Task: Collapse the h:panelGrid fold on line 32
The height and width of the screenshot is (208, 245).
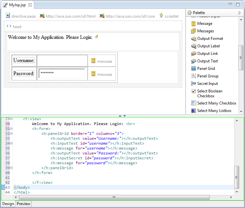Action: coord(11,134)
